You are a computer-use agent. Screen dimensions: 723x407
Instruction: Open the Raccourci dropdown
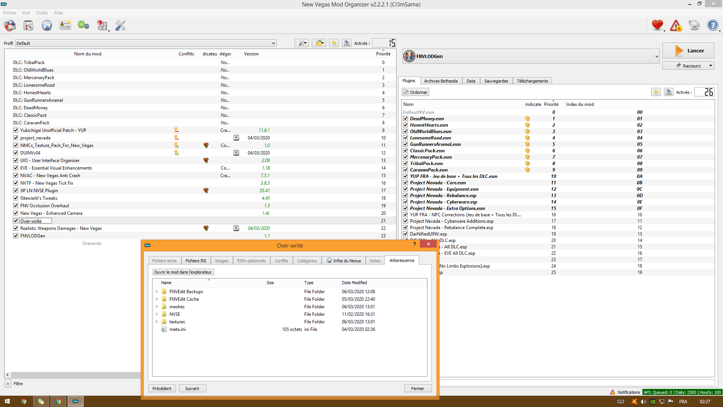coord(688,66)
